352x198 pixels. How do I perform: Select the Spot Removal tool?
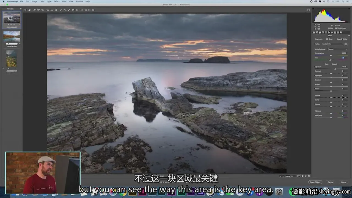[x=61, y=10]
